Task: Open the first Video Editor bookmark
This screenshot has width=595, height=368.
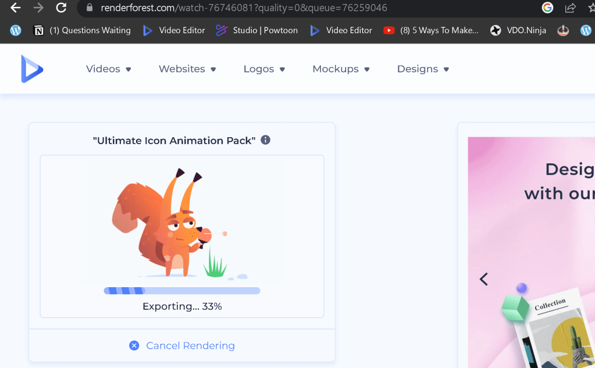Action: pyautogui.click(x=174, y=30)
